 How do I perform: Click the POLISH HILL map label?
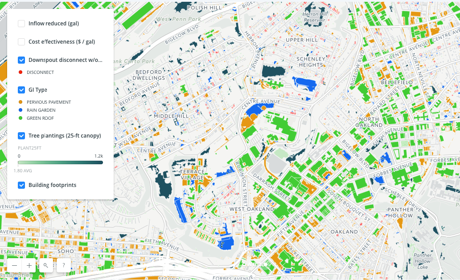point(204,8)
